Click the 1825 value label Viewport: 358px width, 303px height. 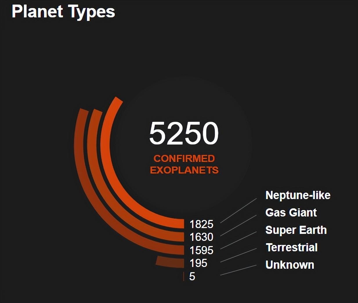pos(201,224)
